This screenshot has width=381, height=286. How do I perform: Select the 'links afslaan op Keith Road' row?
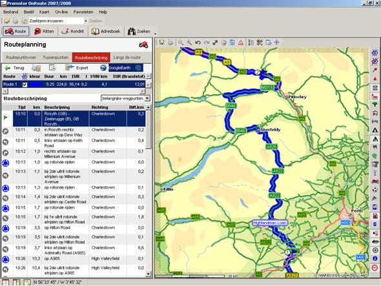74,143
